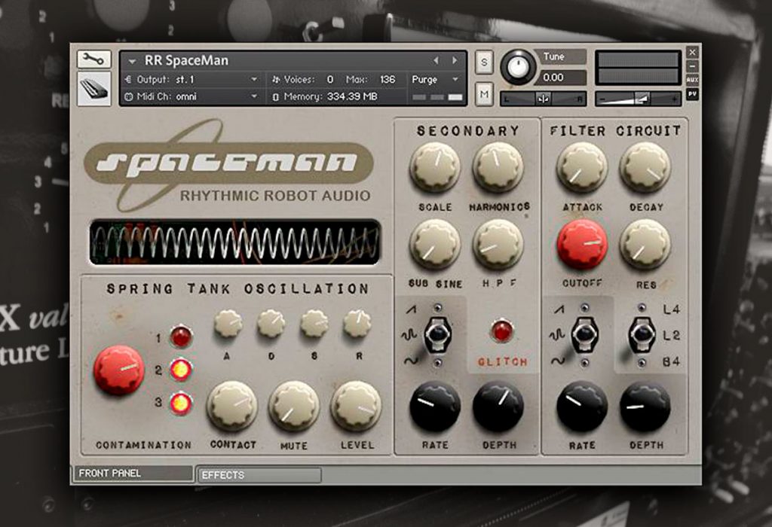The height and width of the screenshot is (527, 772).
Task: Click the black Depth knob in the Filter Circuit section
Action: click(x=645, y=406)
